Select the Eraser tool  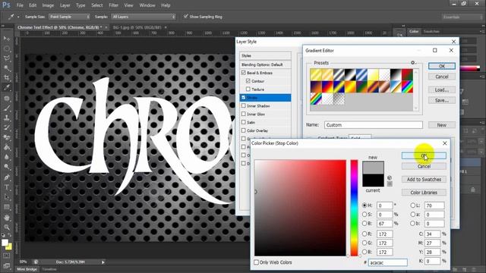(x=7, y=137)
